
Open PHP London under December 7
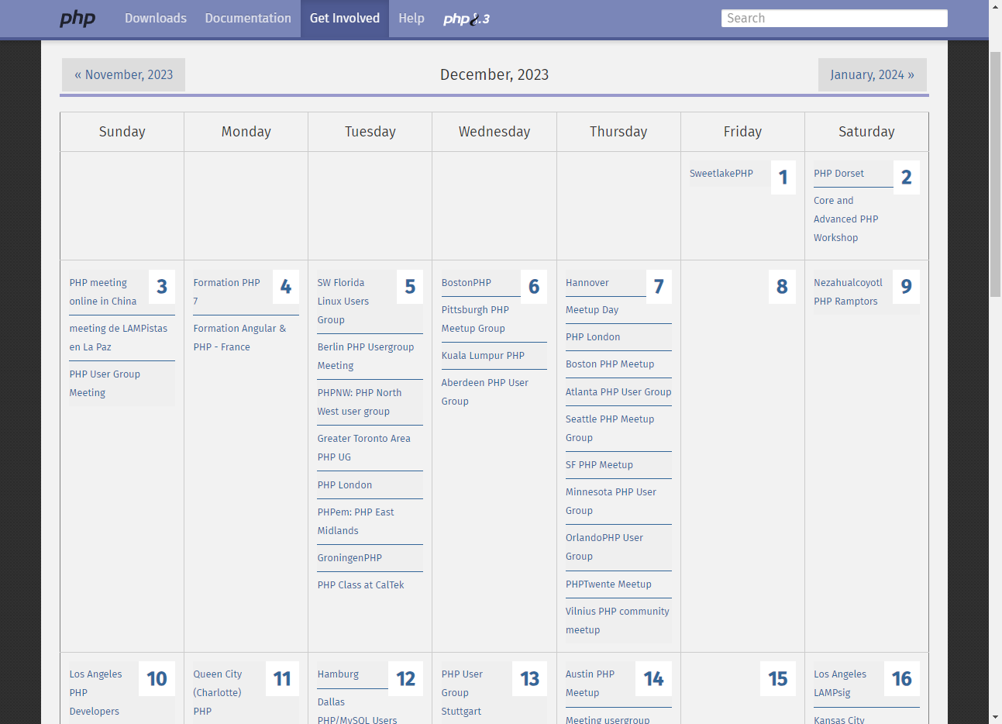(593, 337)
